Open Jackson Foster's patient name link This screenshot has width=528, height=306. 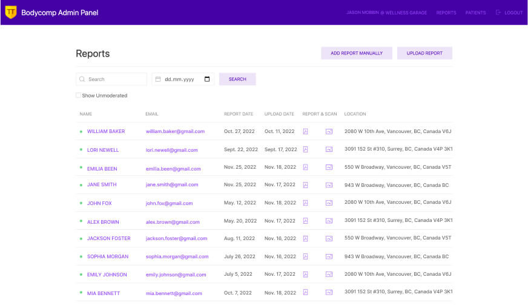coord(108,238)
